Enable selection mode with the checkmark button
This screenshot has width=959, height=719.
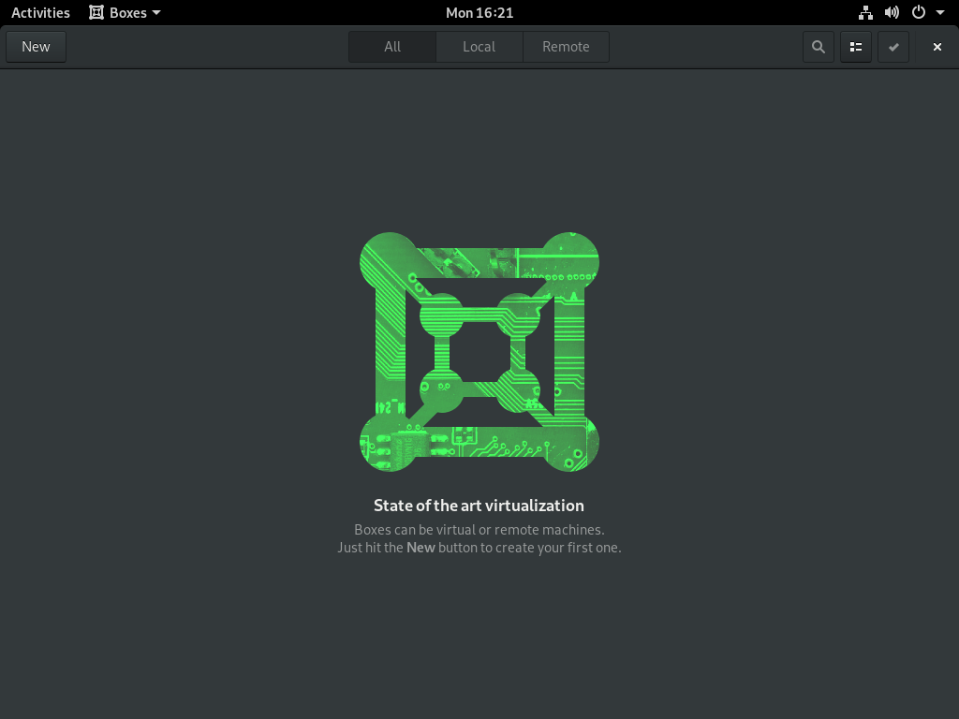click(893, 47)
